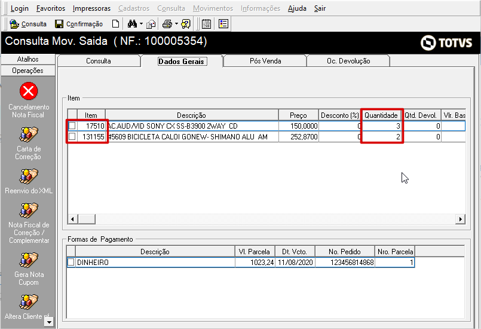
Task: Open the dropdown arrow beside the printer
Action: point(176,24)
